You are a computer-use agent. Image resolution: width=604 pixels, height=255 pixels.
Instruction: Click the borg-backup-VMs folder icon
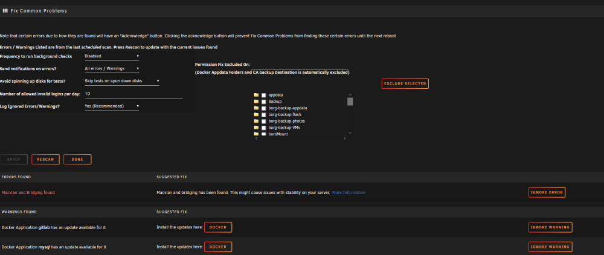pyautogui.click(x=256, y=127)
